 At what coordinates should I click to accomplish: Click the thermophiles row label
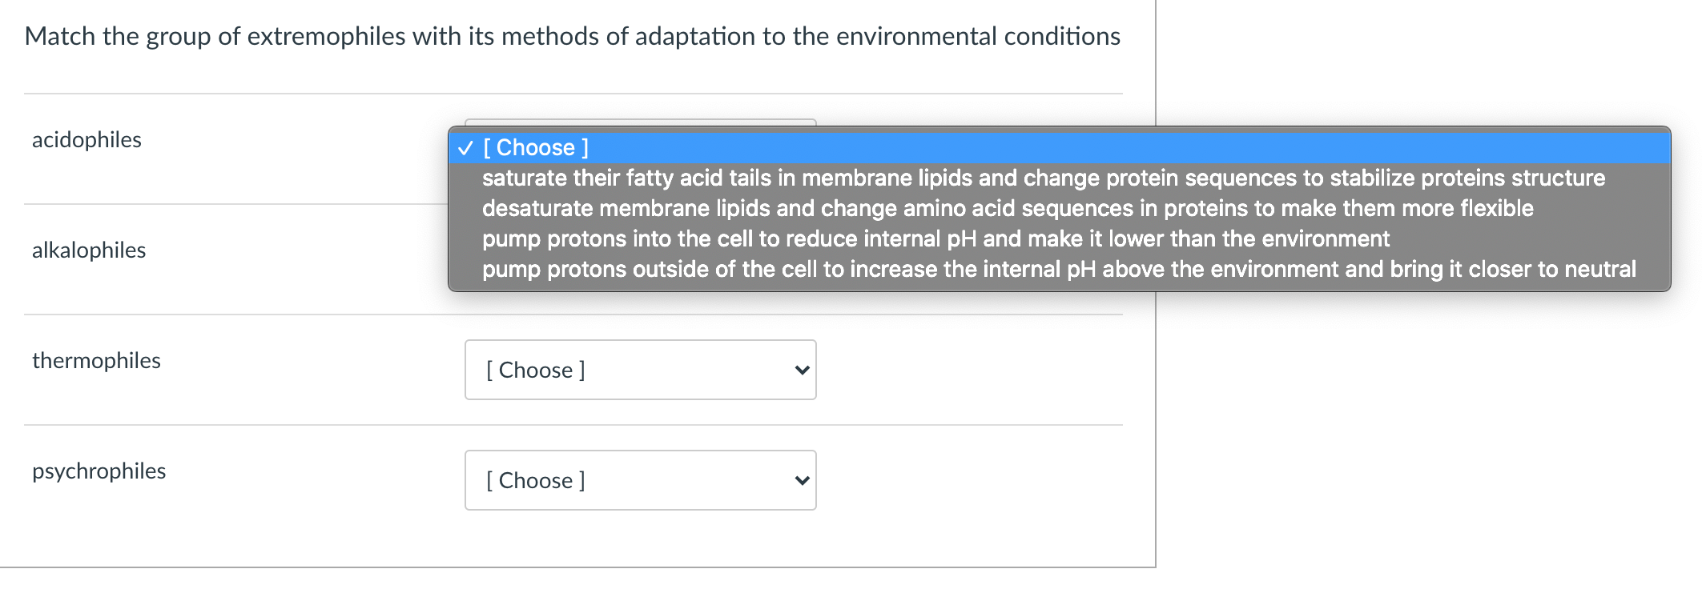tap(96, 360)
